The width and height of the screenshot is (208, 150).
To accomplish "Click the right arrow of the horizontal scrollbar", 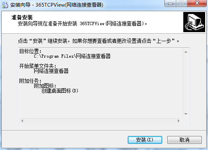I will click(178, 121).
